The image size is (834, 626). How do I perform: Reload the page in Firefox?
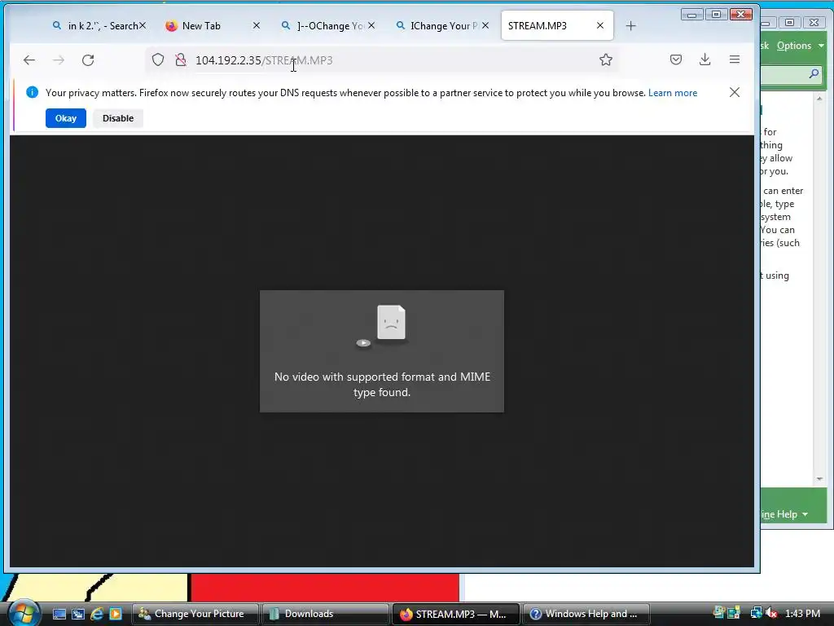click(x=88, y=60)
